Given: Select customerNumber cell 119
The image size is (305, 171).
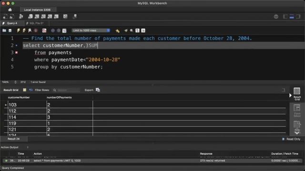Looking at the screenshot, I should 27,123.
